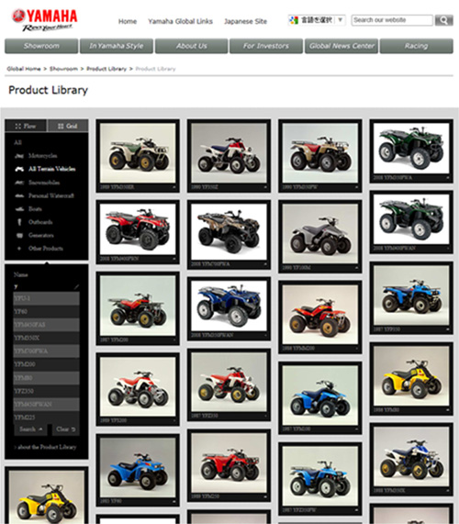Choose YFM200 from the name suggestions
Viewport: 459px width, 524px height.
47,364
